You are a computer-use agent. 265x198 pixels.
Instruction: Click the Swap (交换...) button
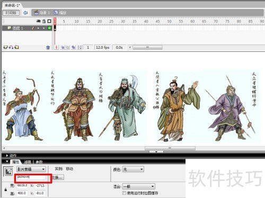click(x=57, y=177)
